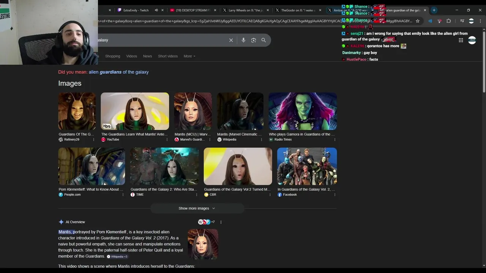Open more options for CBR image result

(x=270, y=195)
